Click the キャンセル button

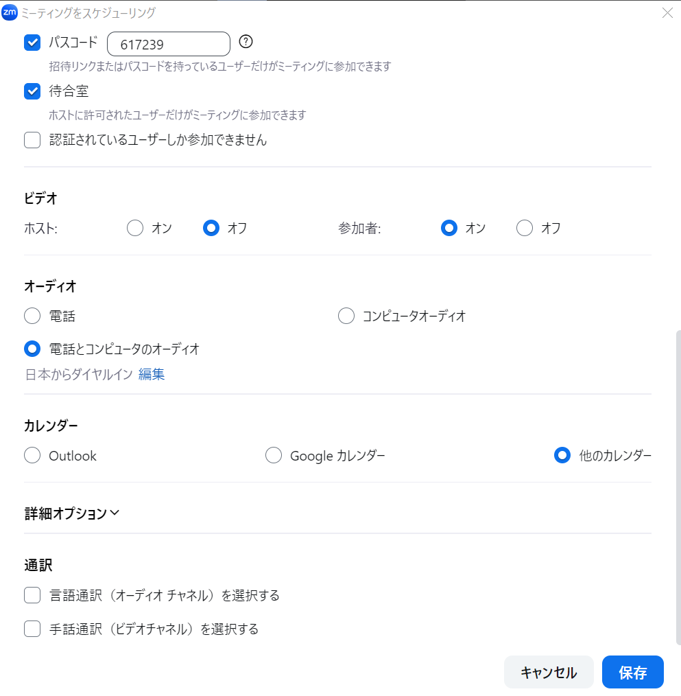coord(549,672)
